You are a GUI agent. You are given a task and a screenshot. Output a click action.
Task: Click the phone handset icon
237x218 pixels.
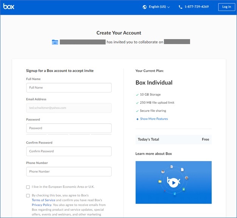coord(181,7)
